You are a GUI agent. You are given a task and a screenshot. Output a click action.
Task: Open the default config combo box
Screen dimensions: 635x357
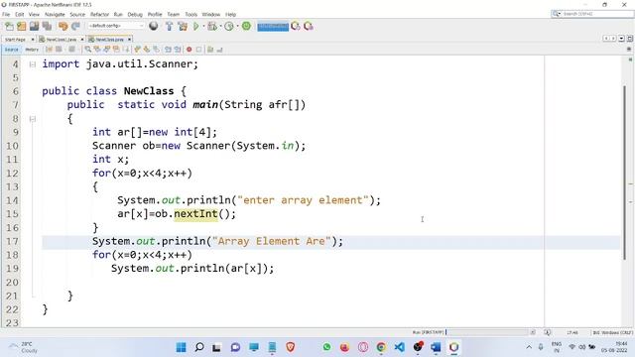pyautogui.click(x=116, y=26)
